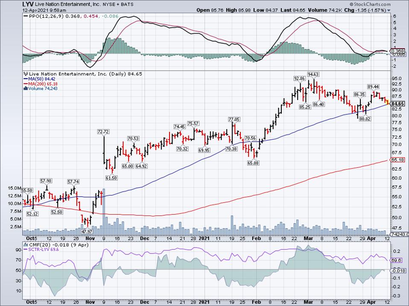Click the 52.12 low price label
Image resolution: width=409 pixels, height=306 pixels.
click(32, 214)
